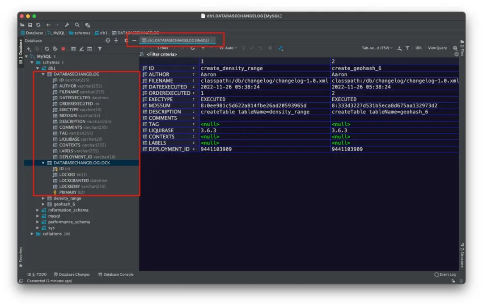The image size is (483, 307).
Task: Expand the information_schema node
Action: click(x=38, y=210)
